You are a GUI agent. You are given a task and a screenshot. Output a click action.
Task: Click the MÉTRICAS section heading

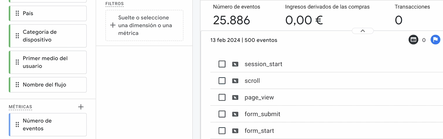point(20,107)
